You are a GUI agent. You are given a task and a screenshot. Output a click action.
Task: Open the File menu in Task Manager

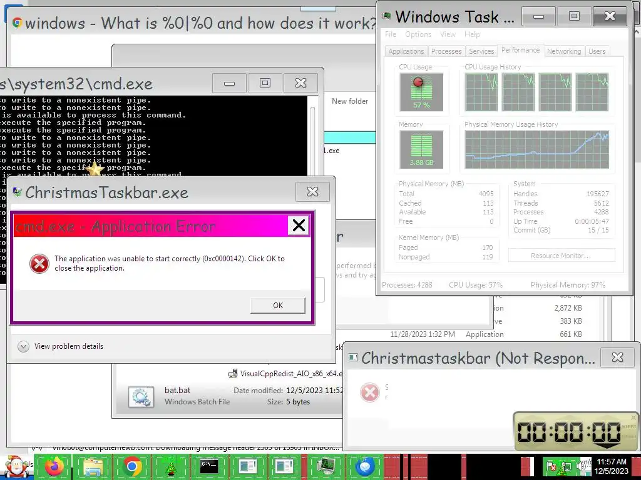pos(391,34)
